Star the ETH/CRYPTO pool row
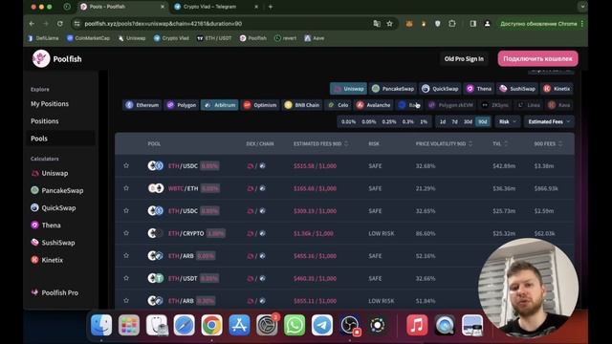This screenshot has width=612, height=344. pos(126,233)
